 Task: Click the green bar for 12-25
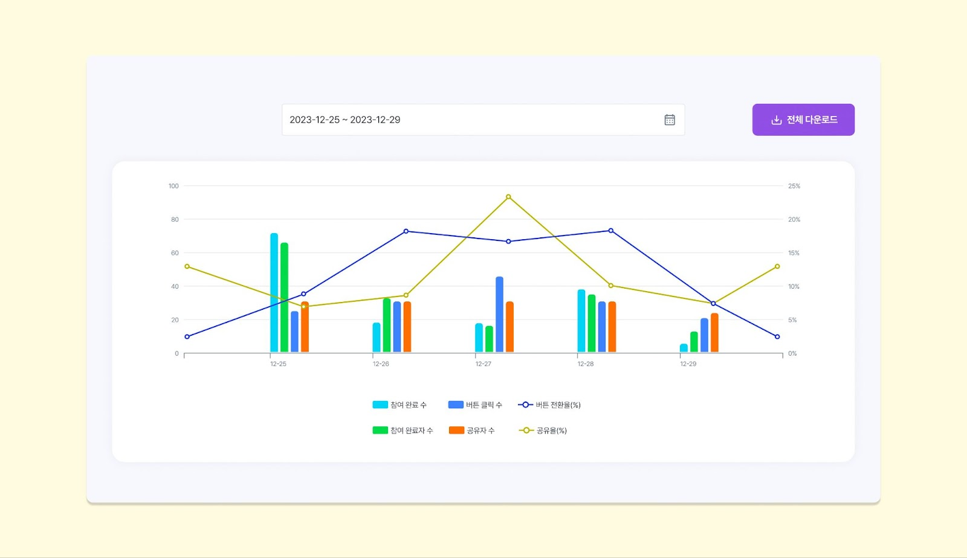284,298
